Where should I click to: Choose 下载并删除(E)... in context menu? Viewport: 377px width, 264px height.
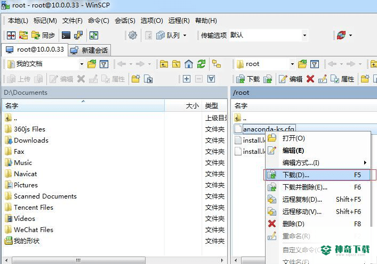[x=317, y=187]
